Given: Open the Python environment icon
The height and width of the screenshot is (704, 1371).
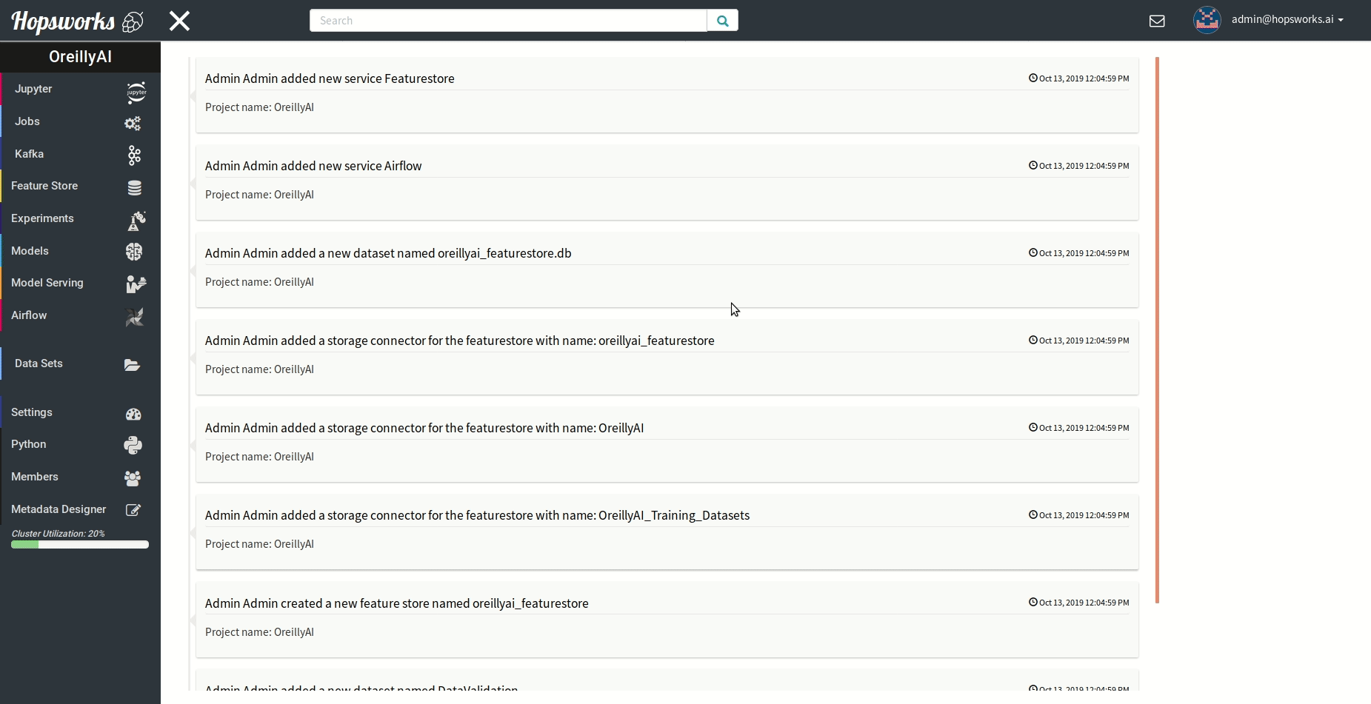Looking at the screenshot, I should click(x=133, y=445).
